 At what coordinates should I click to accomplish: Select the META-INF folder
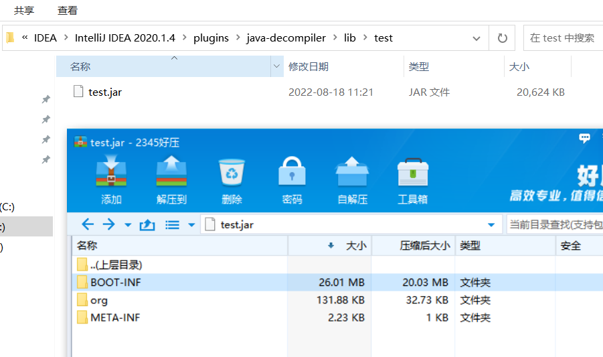(115, 317)
